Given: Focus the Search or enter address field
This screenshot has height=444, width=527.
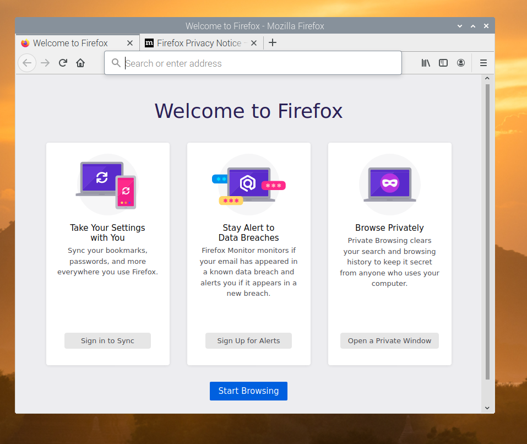Looking at the screenshot, I should coord(253,63).
